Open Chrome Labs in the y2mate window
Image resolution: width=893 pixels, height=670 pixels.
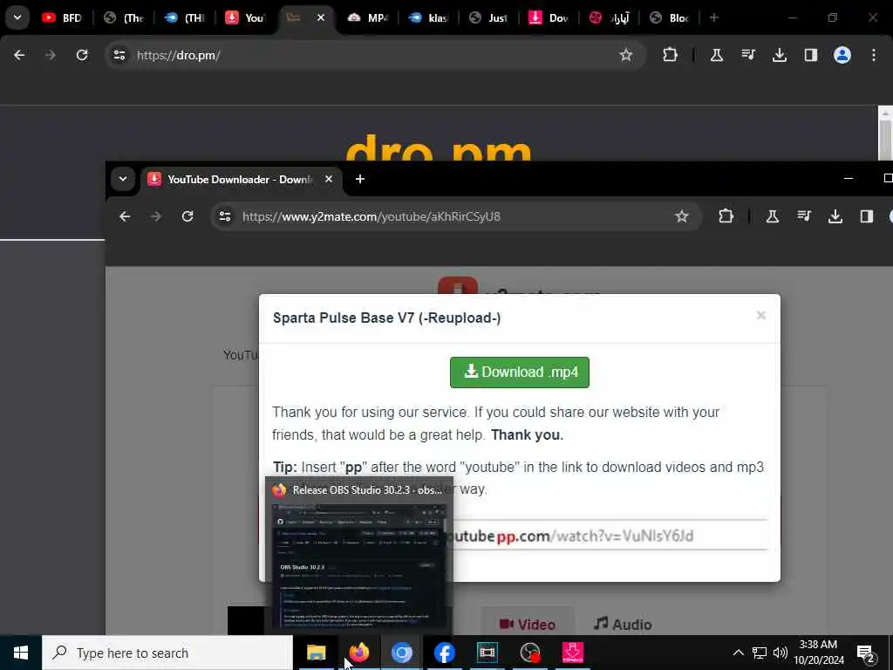click(773, 216)
